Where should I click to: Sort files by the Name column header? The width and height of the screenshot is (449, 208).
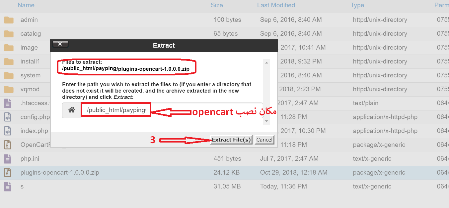pos(26,5)
